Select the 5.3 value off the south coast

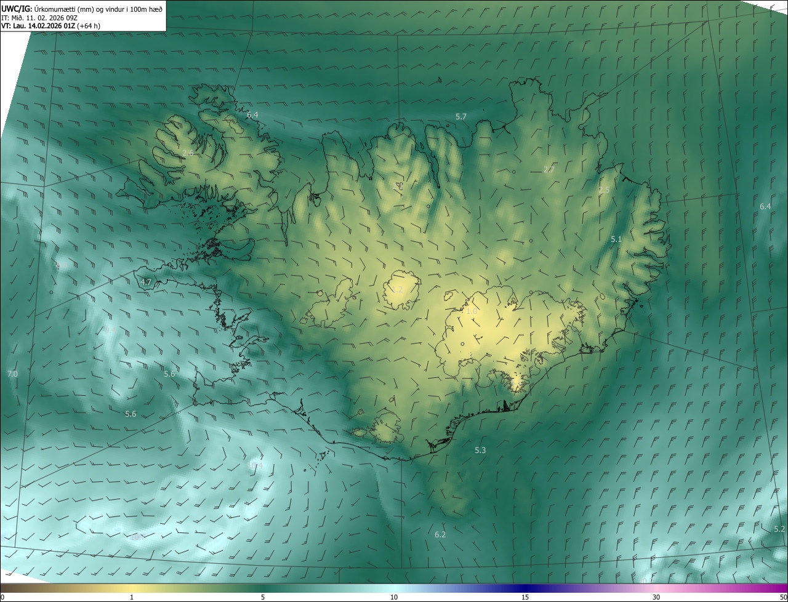(x=480, y=450)
